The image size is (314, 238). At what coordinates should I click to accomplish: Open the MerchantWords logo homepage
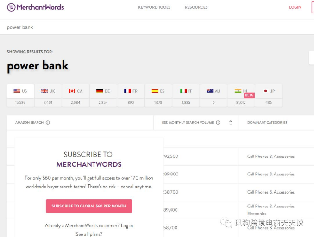(36, 7)
